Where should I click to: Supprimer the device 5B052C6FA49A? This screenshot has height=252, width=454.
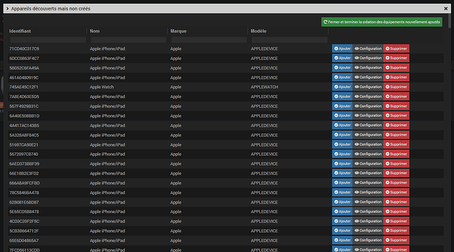[x=396, y=68]
